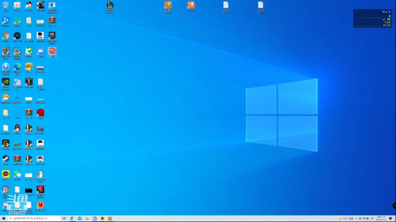Select the purple concentric-rings desktop icon
This screenshot has width=396, height=222.
pyautogui.click(x=5, y=192)
